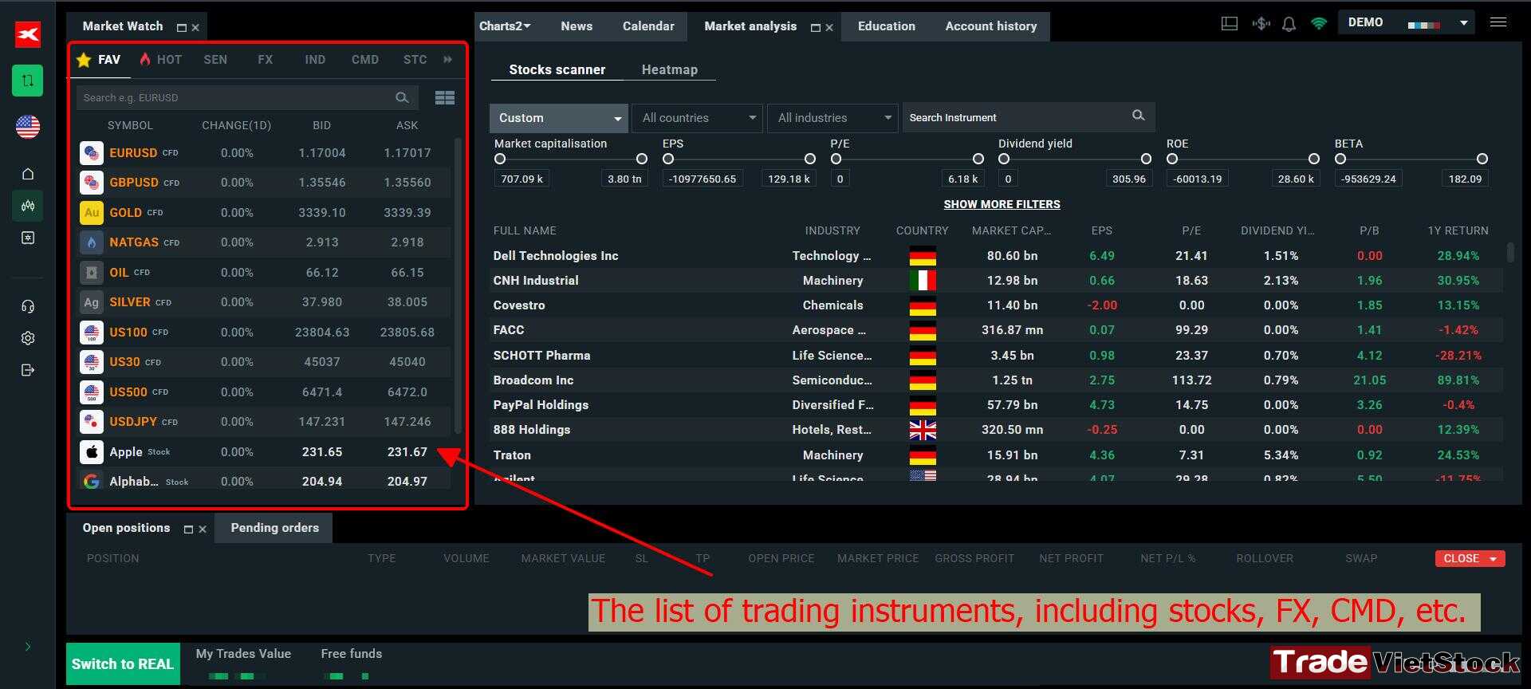
Task: Click the BETA maximum slider handle
Action: point(1482,159)
